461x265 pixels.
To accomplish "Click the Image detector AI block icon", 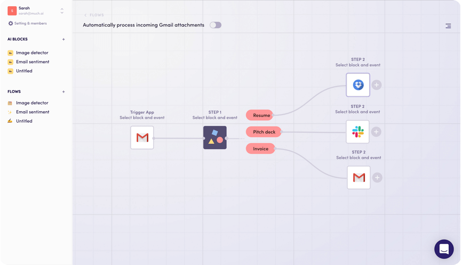I will click(x=10, y=53).
